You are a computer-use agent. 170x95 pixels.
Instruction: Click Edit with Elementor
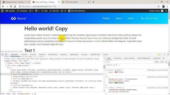77,11
